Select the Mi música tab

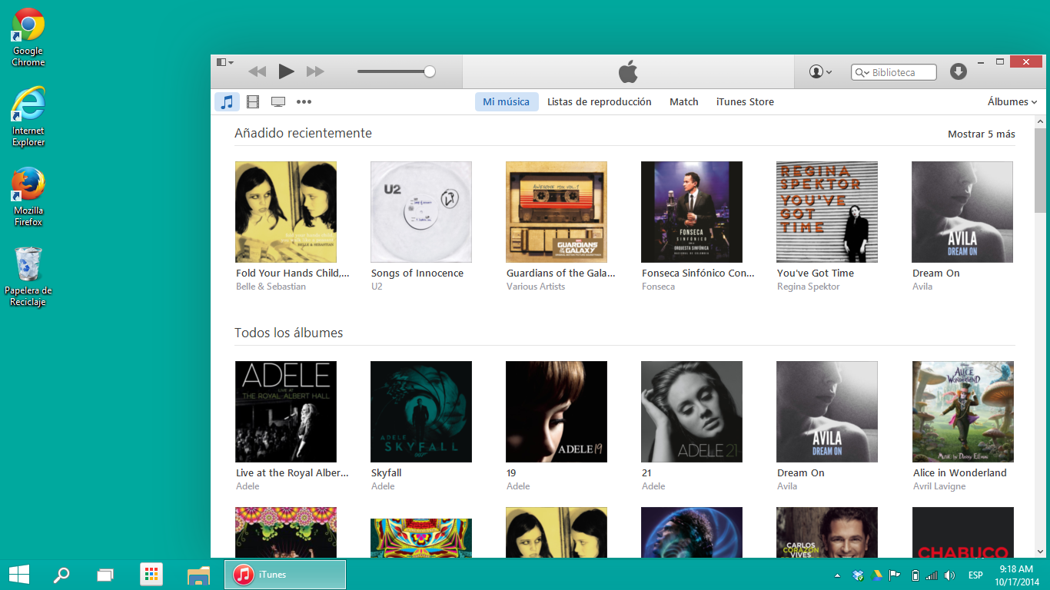(507, 101)
